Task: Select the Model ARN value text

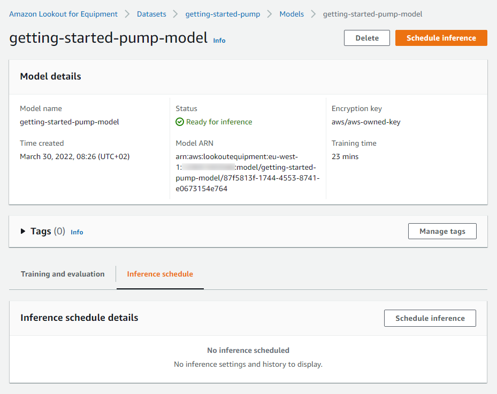Action: coord(248,172)
